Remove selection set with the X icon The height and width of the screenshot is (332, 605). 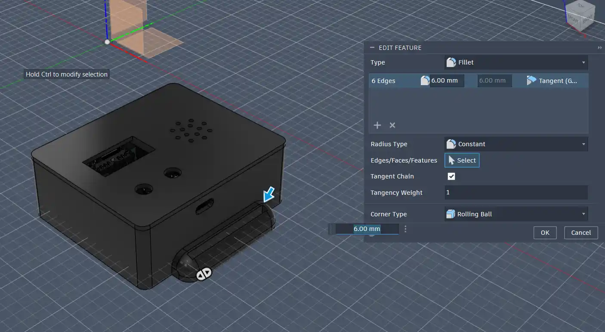[x=392, y=125]
